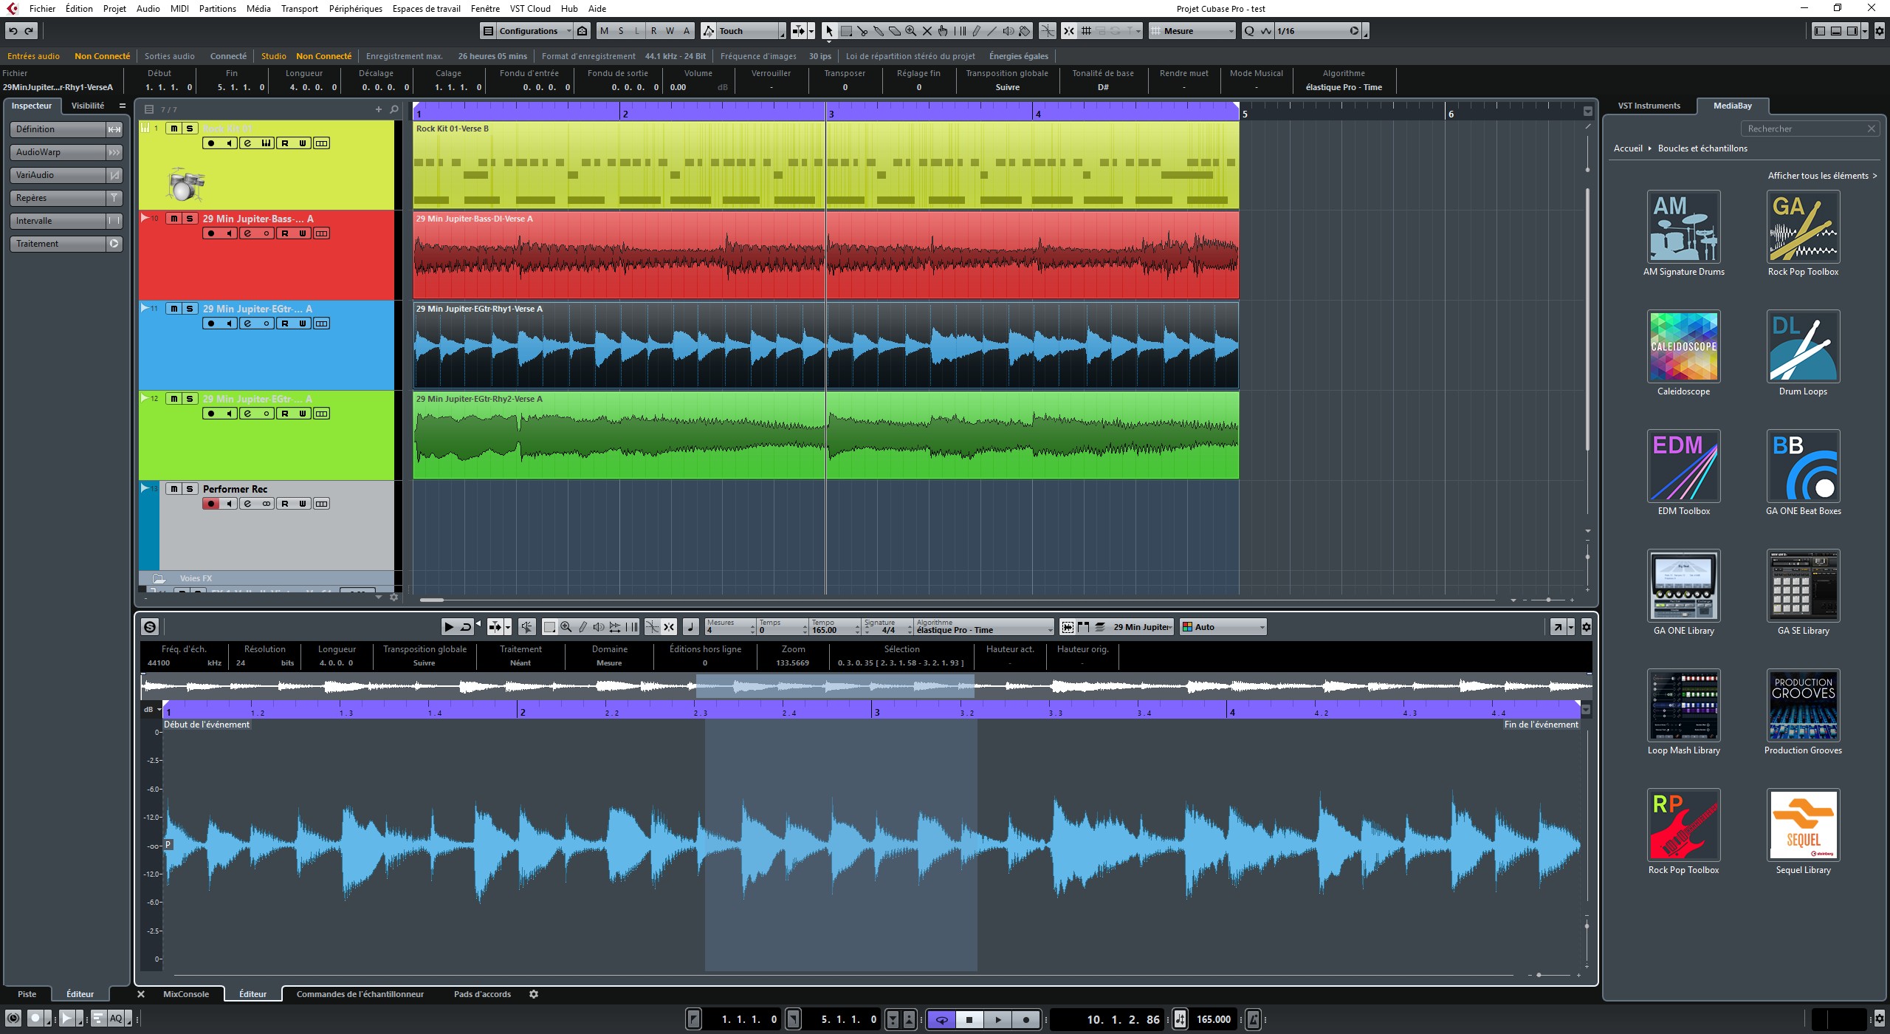Select the Object Selection arrow tool

[x=829, y=31]
